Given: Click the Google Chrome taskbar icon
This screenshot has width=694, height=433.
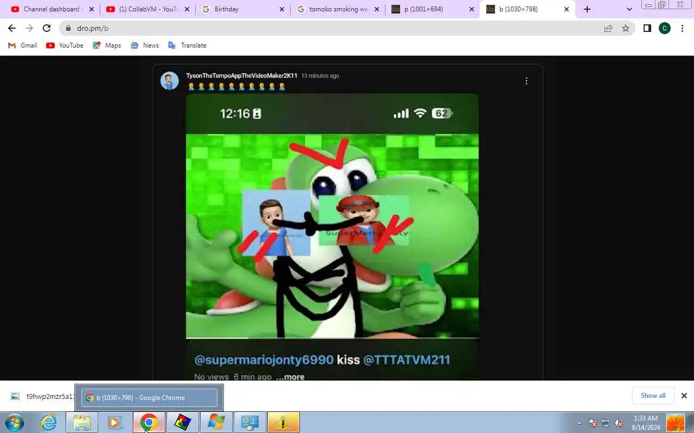Looking at the screenshot, I should coord(149,422).
